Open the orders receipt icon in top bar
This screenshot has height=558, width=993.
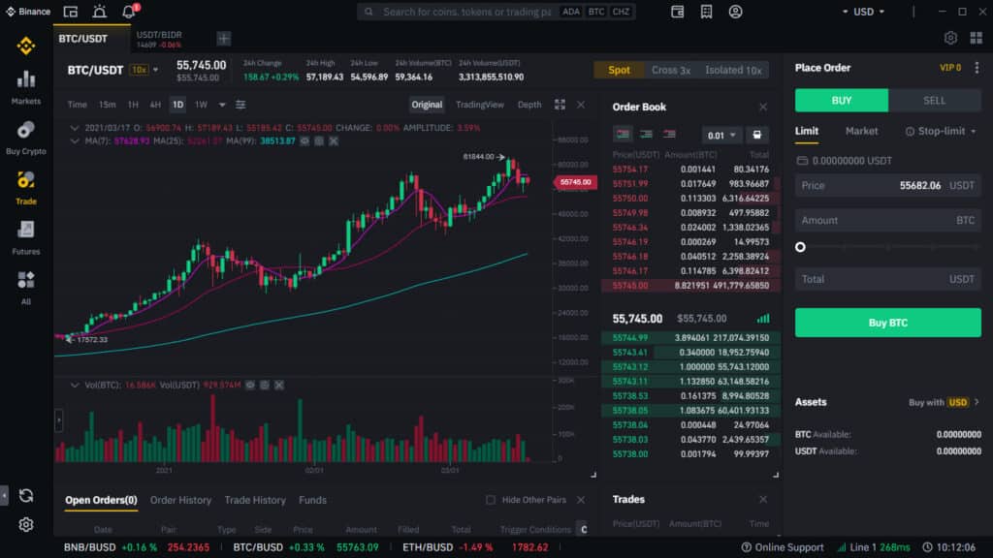706,12
